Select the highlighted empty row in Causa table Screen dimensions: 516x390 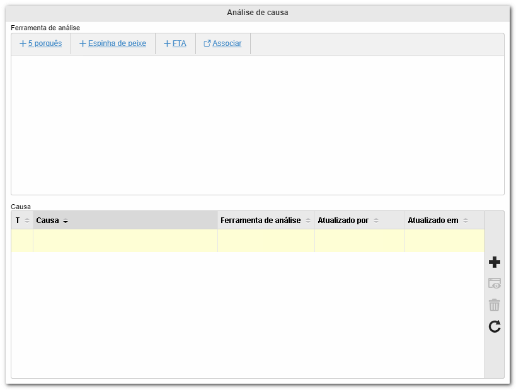248,241
